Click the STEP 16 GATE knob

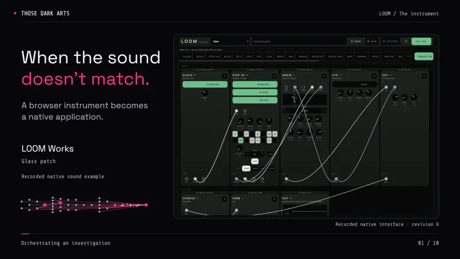tap(250, 121)
